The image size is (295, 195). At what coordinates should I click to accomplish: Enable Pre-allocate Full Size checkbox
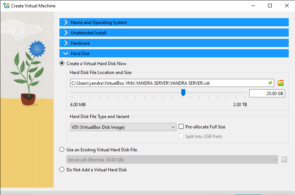181,127
